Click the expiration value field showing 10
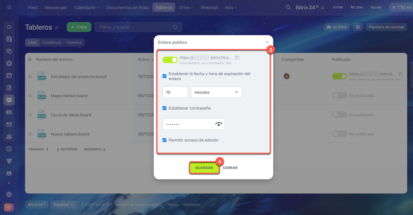413x215 pixels. 175,92
